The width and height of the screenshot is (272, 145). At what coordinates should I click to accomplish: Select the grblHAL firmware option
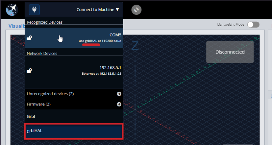pyautogui.click(x=74, y=131)
